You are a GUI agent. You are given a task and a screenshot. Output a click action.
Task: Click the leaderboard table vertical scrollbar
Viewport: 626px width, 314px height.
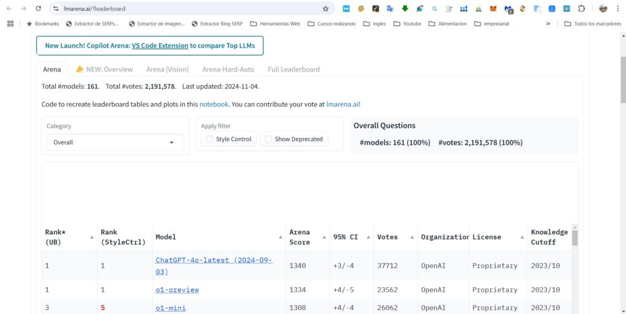tap(575, 238)
